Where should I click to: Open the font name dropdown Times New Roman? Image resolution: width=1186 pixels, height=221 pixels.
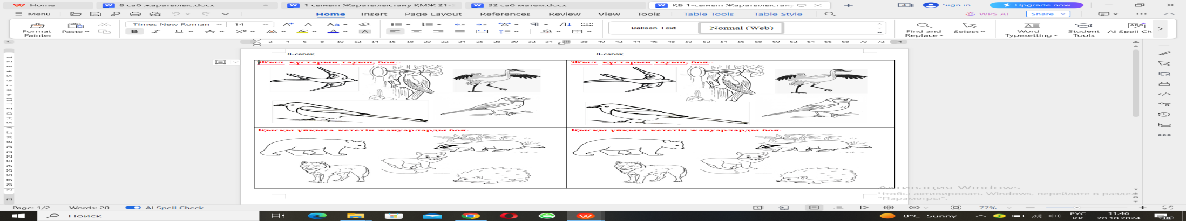tap(219, 24)
